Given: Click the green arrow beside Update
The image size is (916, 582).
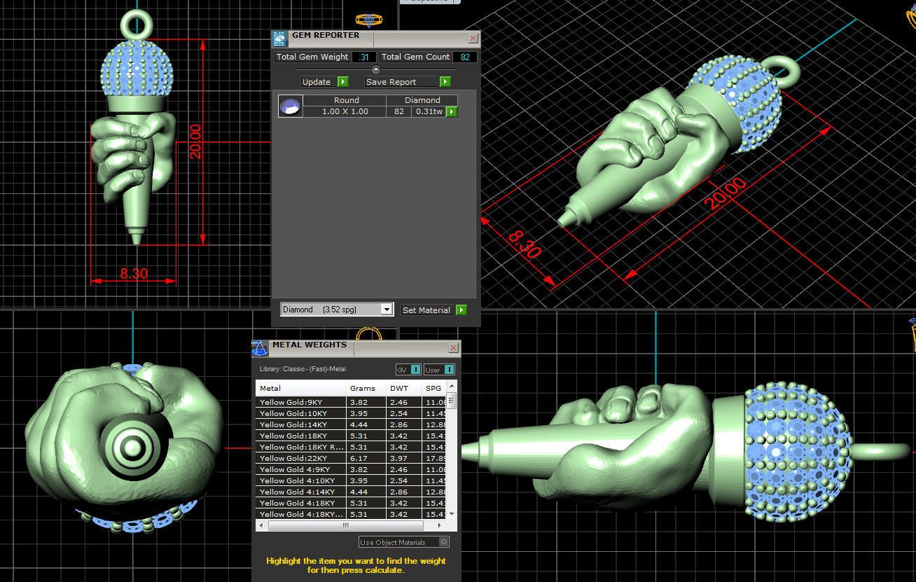Looking at the screenshot, I should (x=342, y=82).
